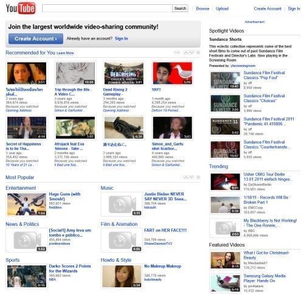
Task: Open the 'ytscreeningroom' presenter link
Action: tap(243, 66)
